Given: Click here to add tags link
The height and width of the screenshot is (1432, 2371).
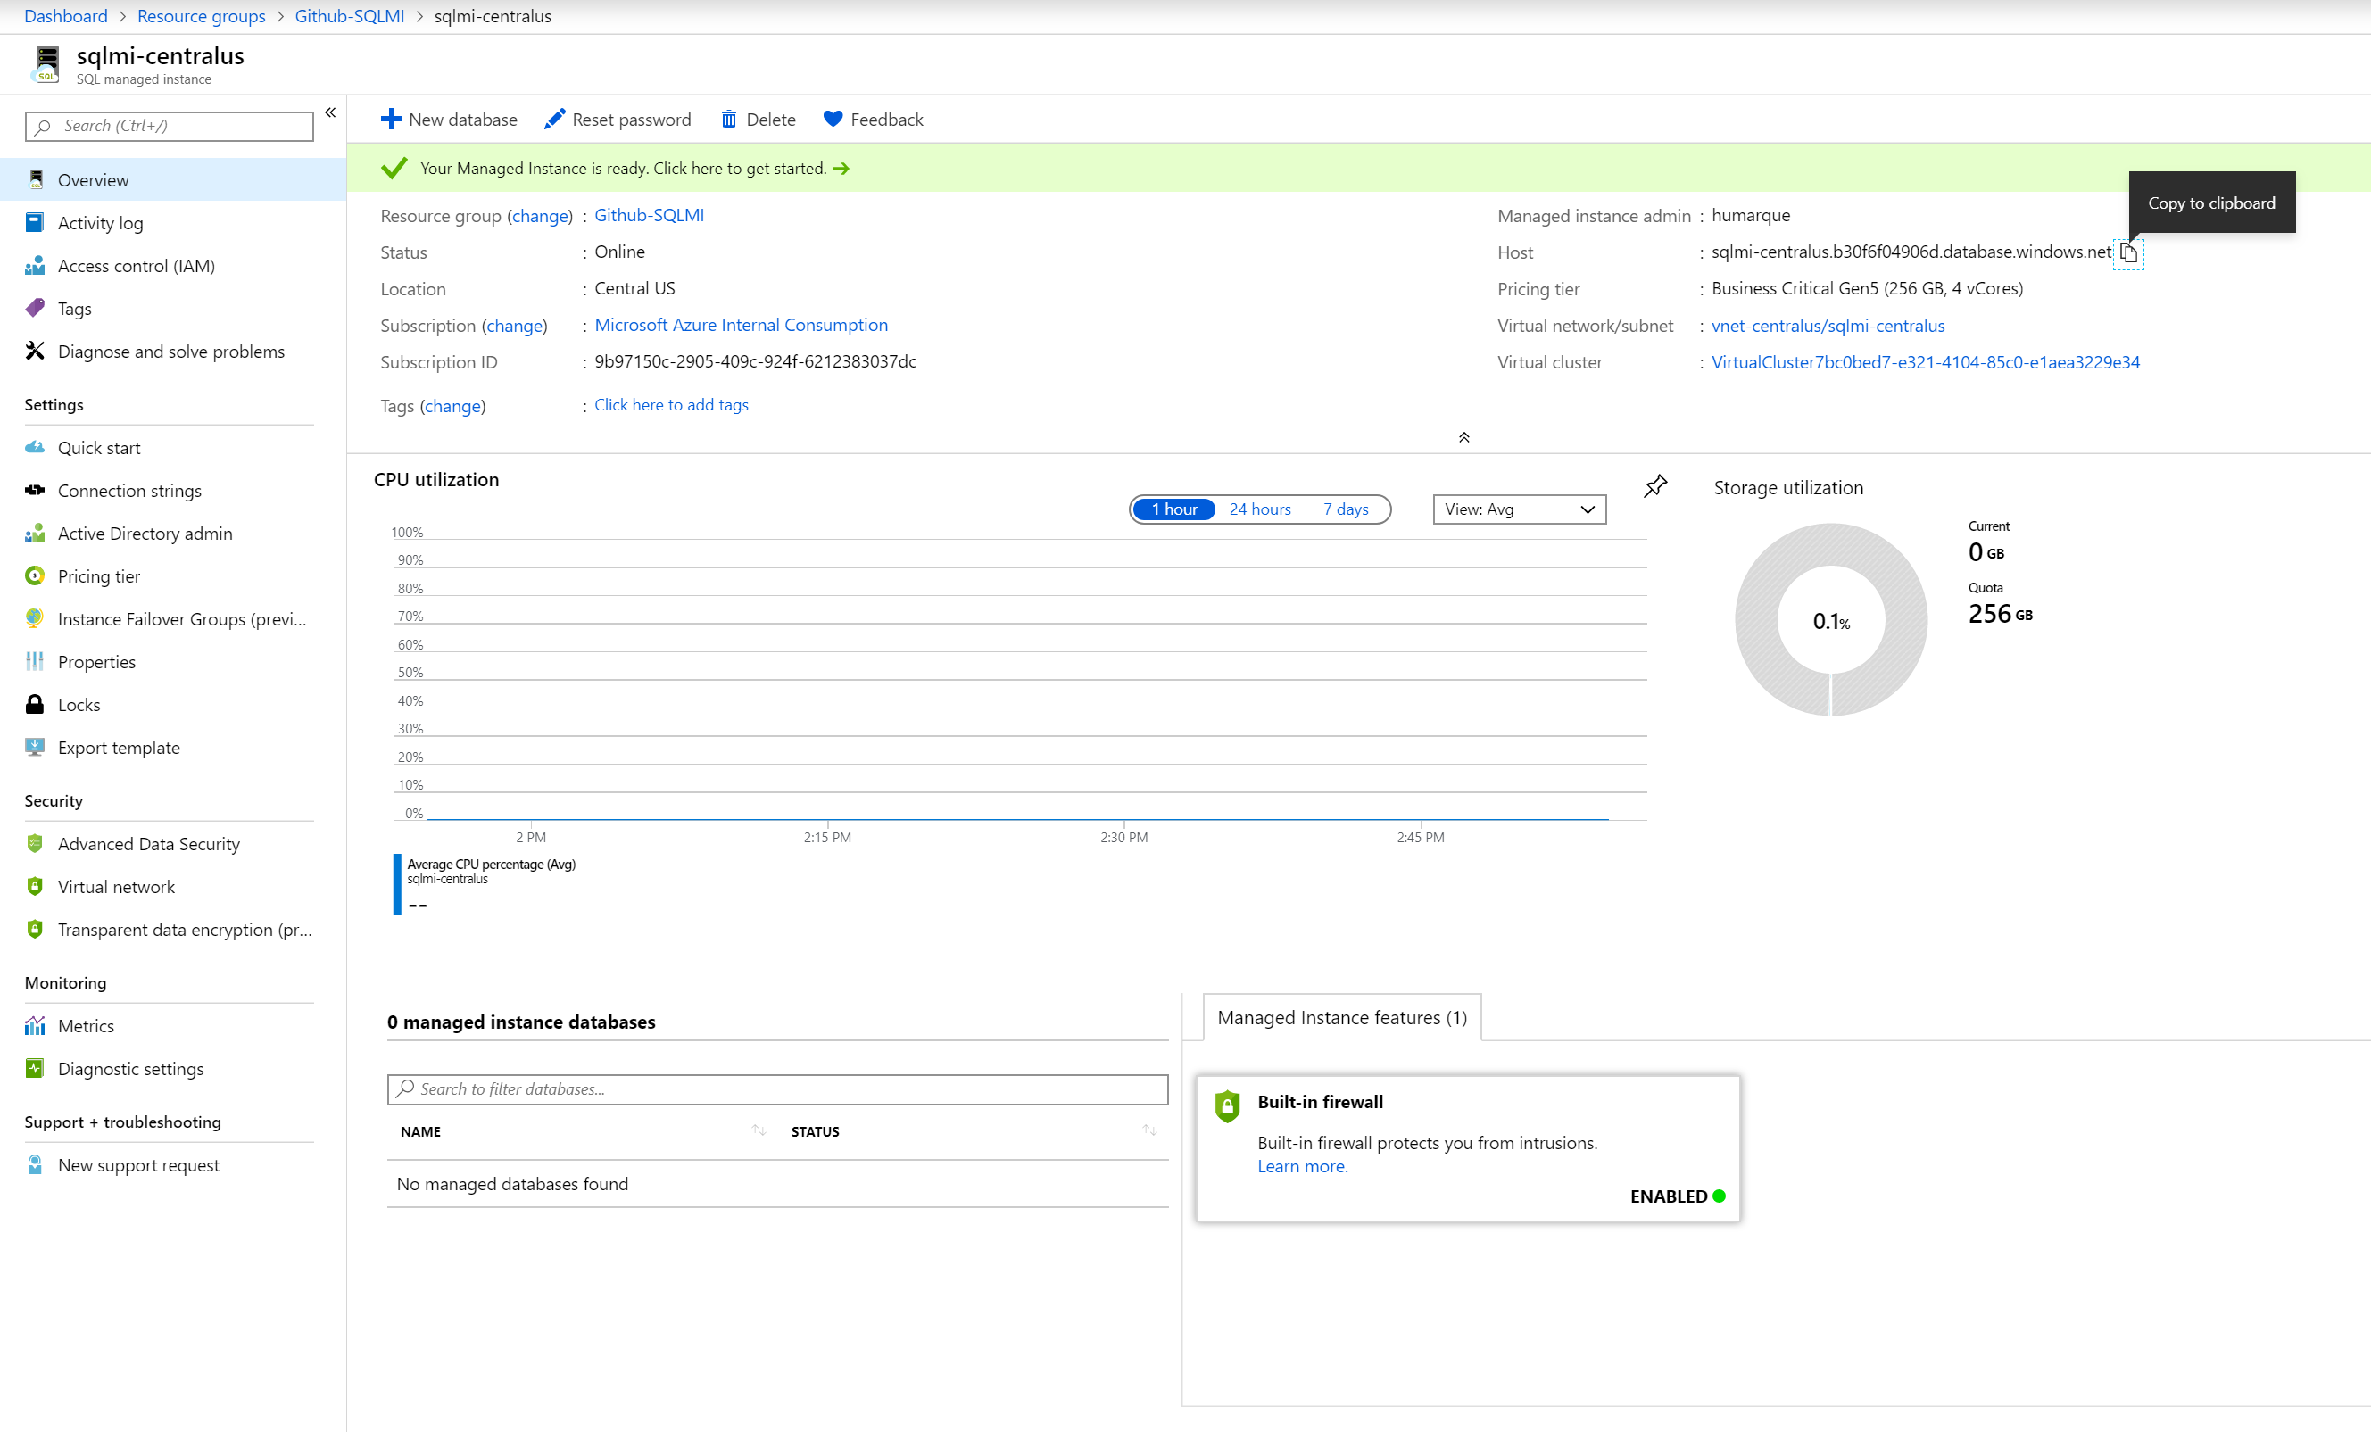Looking at the screenshot, I should (x=671, y=404).
